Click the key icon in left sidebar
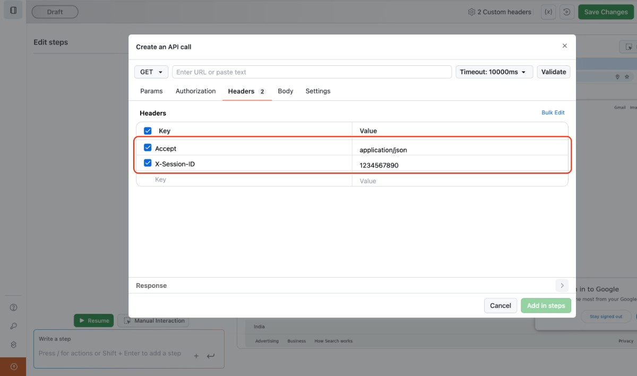The image size is (637, 376). 14,326
